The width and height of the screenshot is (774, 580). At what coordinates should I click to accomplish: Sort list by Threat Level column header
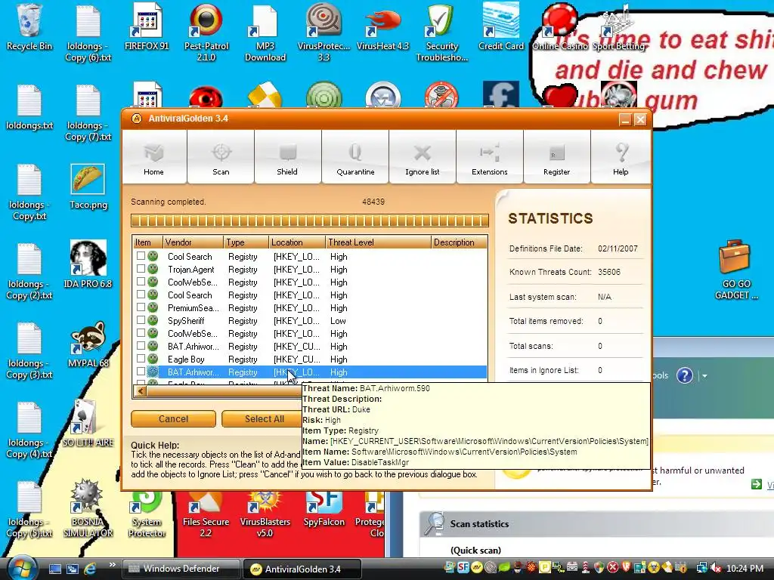[378, 242]
